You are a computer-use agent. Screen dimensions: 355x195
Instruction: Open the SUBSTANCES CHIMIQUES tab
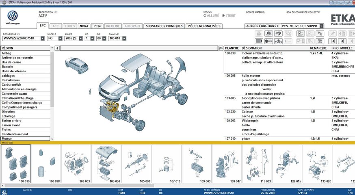pyautogui.click(x=164, y=26)
